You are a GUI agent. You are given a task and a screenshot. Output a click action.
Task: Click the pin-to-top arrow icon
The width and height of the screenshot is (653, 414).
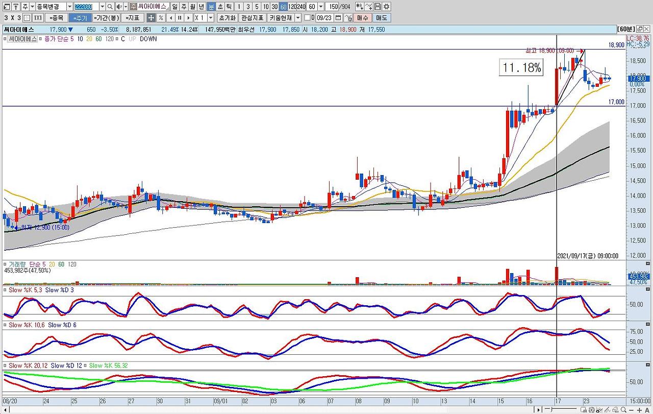[15, 7]
